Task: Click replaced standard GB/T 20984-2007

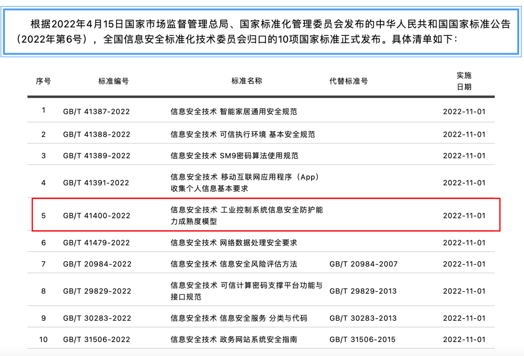Action: click(x=363, y=264)
